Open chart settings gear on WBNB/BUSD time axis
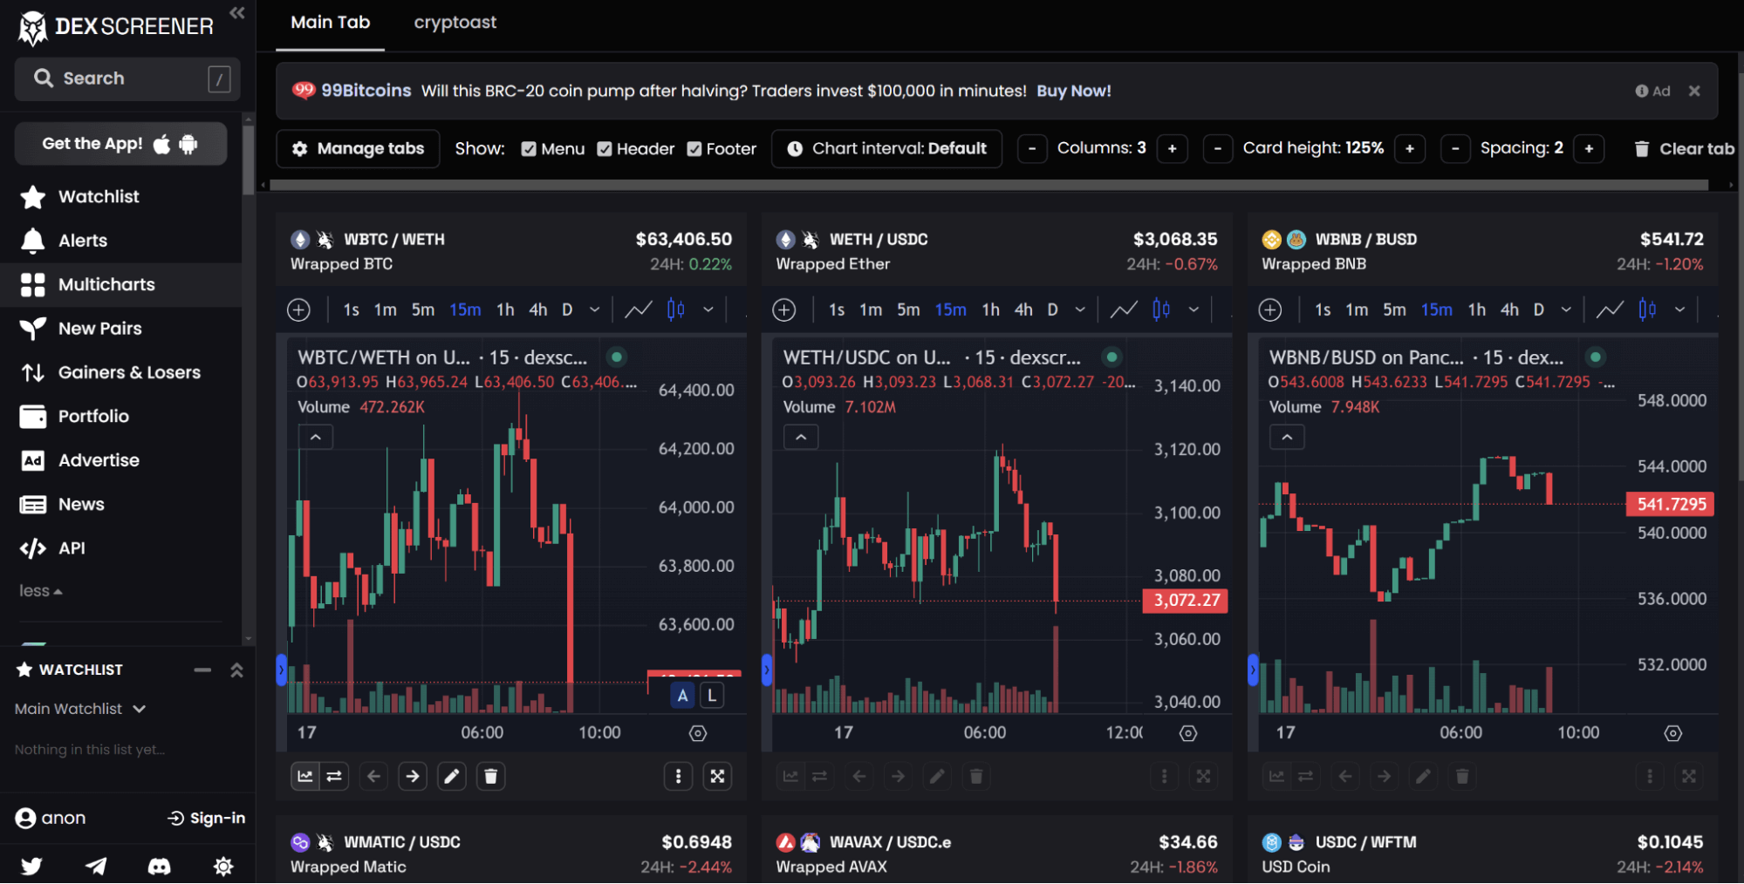Screen dimensions: 1744x884 pyautogui.click(x=1672, y=733)
